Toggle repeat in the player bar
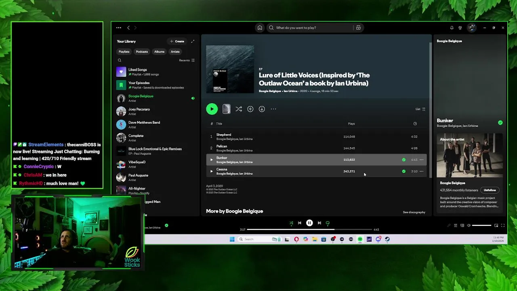This screenshot has height=291, width=517. pos(328,223)
